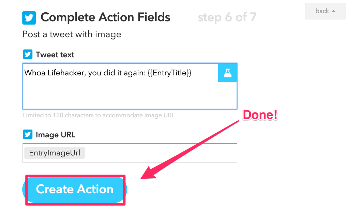Viewport: 346px width, 210px height.
Task: Click the 120 character limit hint text
Action: 99,115
